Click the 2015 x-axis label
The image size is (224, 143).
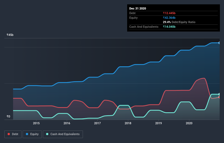coord(36,123)
